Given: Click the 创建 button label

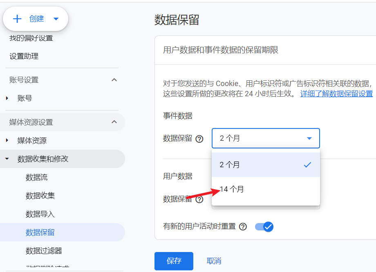Looking at the screenshot, I should pos(37,19).
